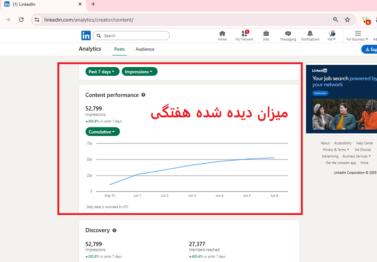The height and width of the screenshot is (262, 377).
Task: Open the browser extension icon with badge 6
Action: pos(366,20)
